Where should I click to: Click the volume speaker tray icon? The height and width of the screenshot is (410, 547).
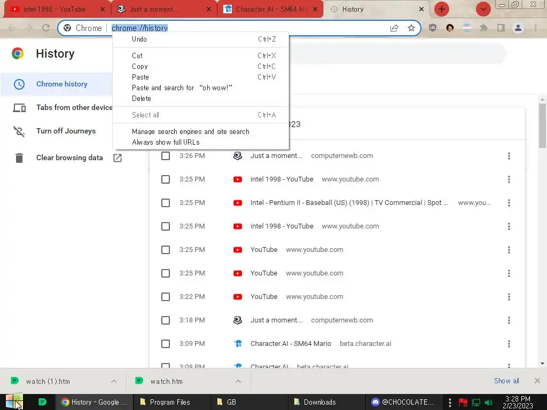pos(488,403)
